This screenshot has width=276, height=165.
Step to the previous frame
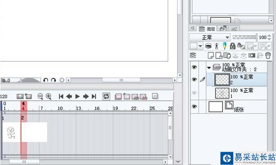point(69,96)
